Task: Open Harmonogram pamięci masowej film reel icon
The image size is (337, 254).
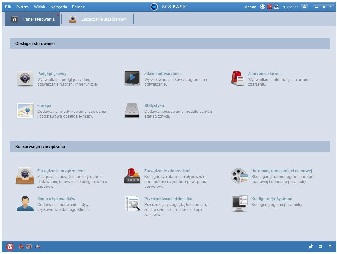Action: (239, 176)
